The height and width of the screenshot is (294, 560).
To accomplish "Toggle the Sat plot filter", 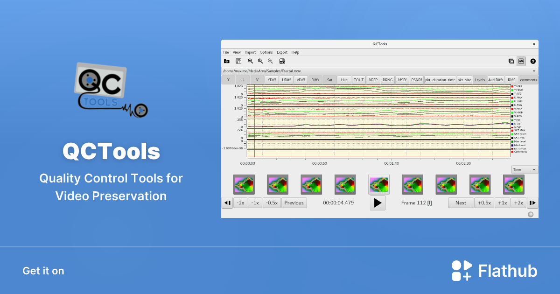I will 329,79.
